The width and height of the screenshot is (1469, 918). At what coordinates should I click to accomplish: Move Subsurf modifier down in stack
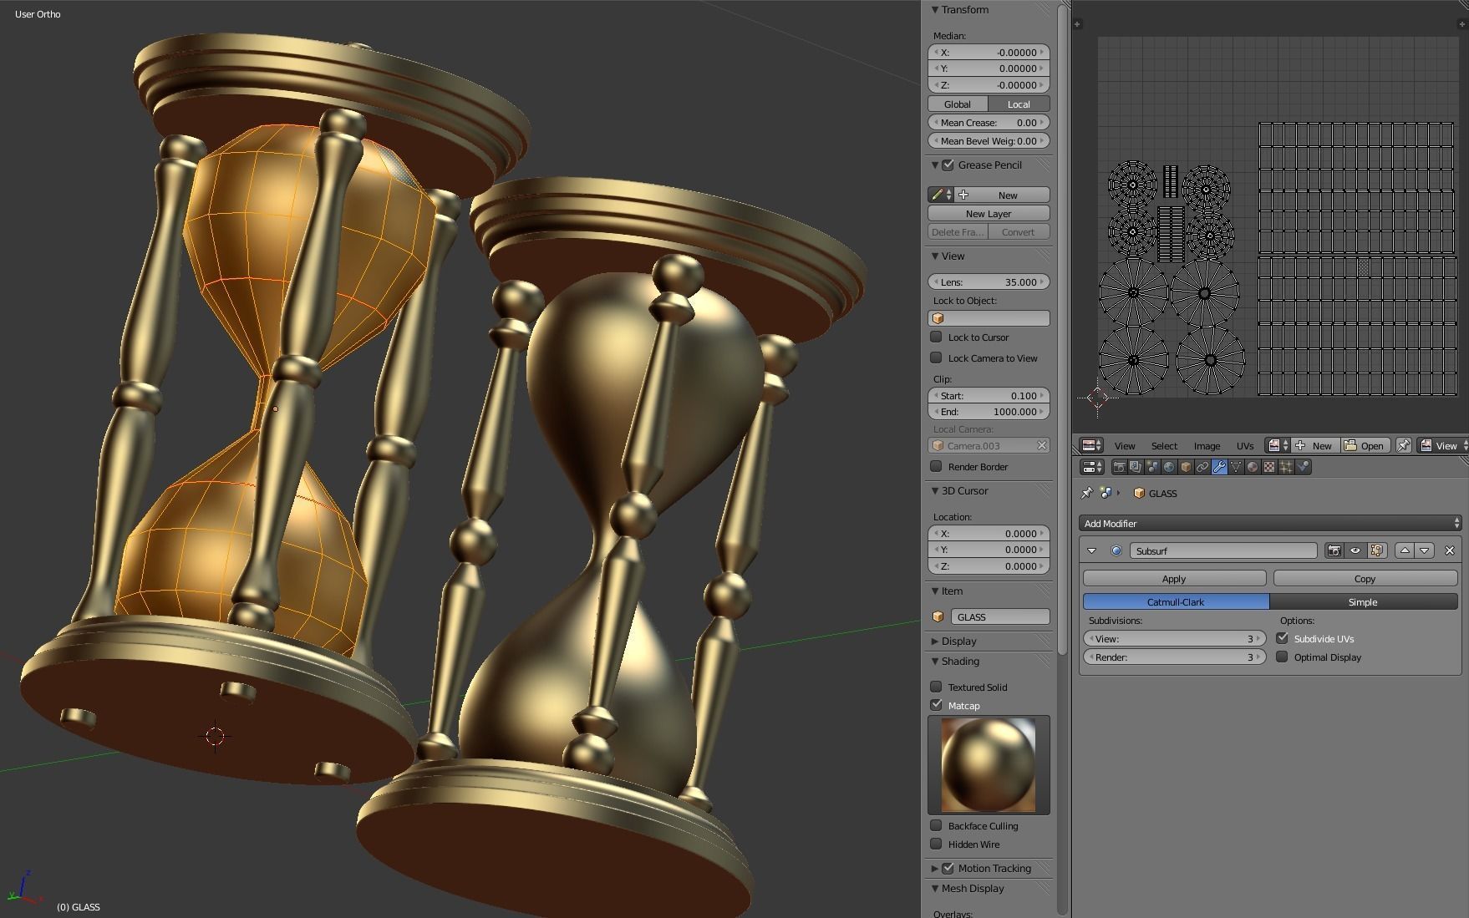pyautogui.click(x=1425, y=550)
